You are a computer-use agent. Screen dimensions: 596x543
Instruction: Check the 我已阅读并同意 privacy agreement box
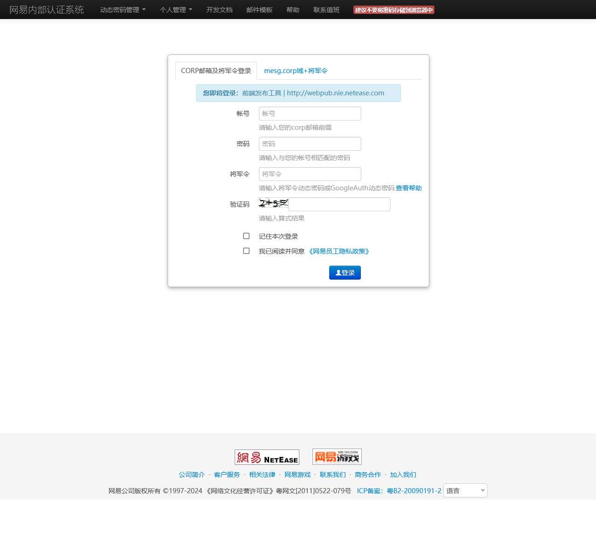(246, 251)
